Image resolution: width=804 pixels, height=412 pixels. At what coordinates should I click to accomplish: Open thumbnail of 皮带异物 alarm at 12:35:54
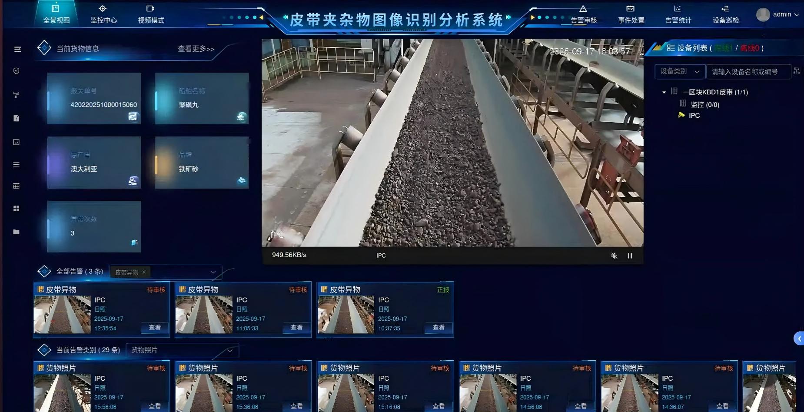(x=62, y=315)
